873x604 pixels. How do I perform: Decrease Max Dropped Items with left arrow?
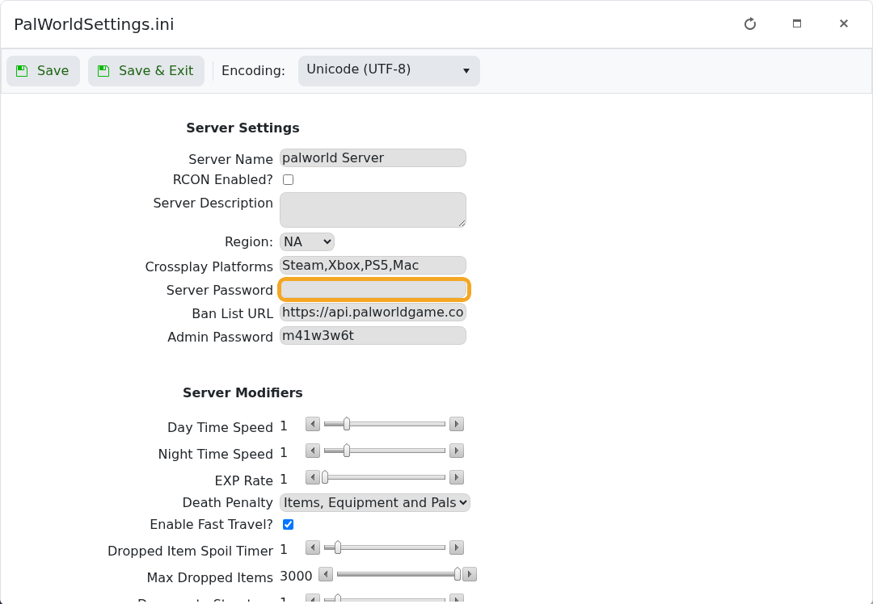click(x=326, y=574)
